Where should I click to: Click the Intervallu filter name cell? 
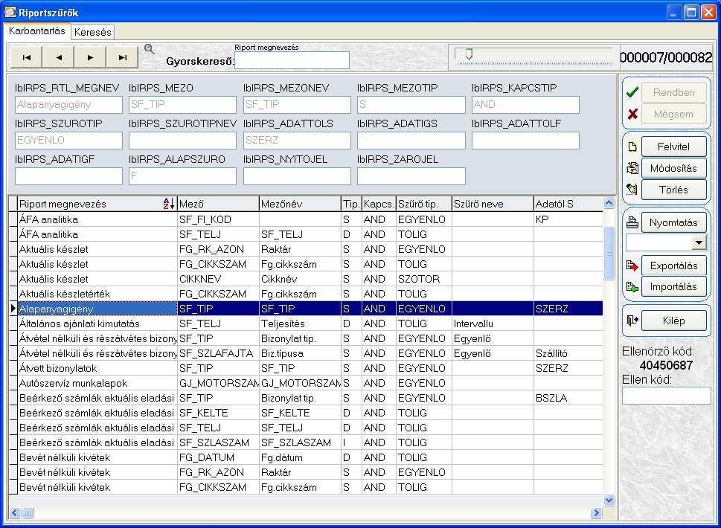[493, 323]
